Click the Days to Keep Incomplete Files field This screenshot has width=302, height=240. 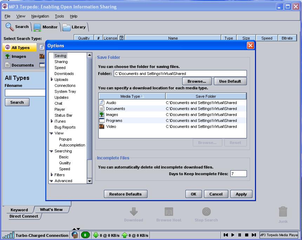click(238, 174)
